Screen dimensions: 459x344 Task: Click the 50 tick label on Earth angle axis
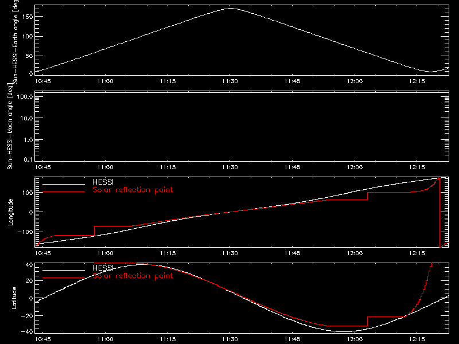[x=29, y=56]
